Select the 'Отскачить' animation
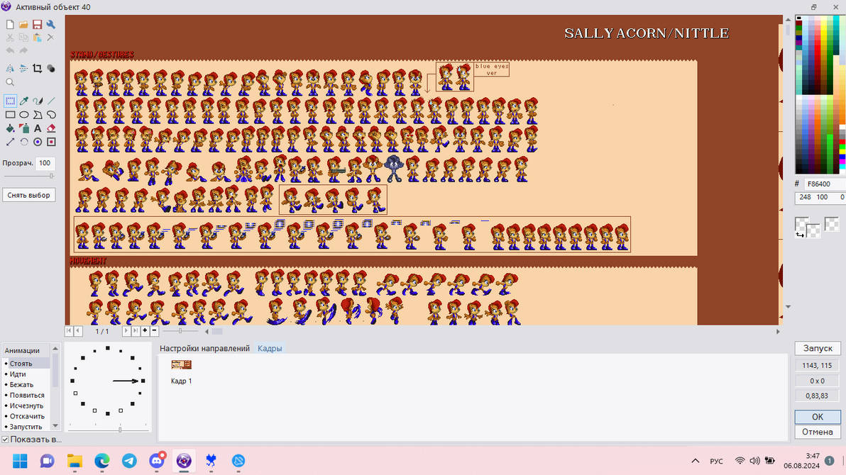The width and height of the screenshot is (846, 475). (x=26, y=416)
